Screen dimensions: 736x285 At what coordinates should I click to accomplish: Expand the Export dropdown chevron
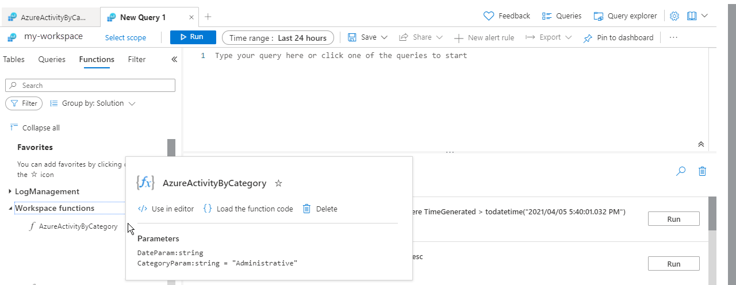(x=569, y=37)
